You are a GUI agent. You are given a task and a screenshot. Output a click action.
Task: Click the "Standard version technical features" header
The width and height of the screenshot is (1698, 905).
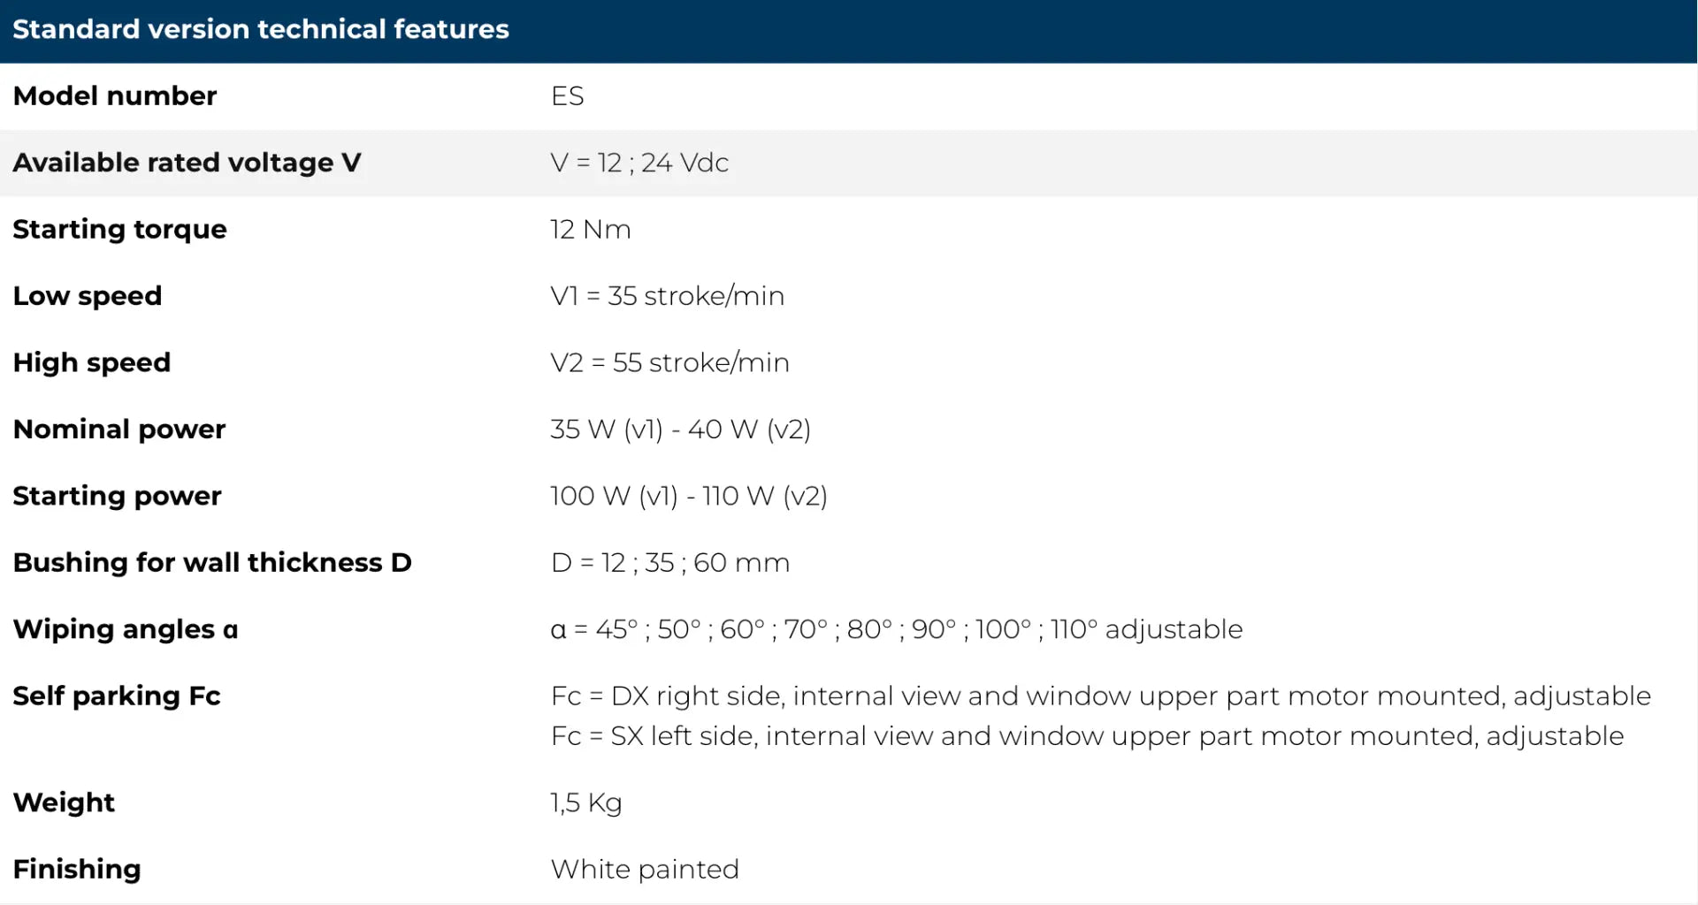pyautogui.click(x=261, y=29)
